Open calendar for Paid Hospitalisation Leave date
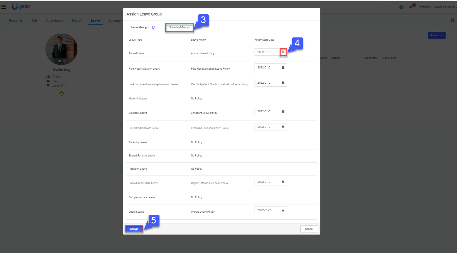This screenshot has width=457, height=253. pyautogui.click(x=283, y=68)
